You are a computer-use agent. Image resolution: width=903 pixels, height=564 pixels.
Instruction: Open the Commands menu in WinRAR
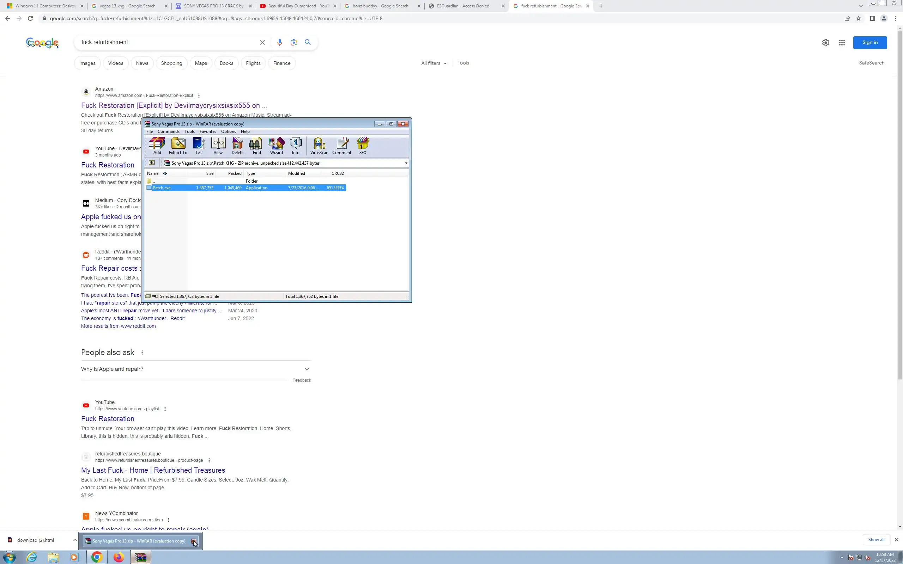click(x=168, y=132)
